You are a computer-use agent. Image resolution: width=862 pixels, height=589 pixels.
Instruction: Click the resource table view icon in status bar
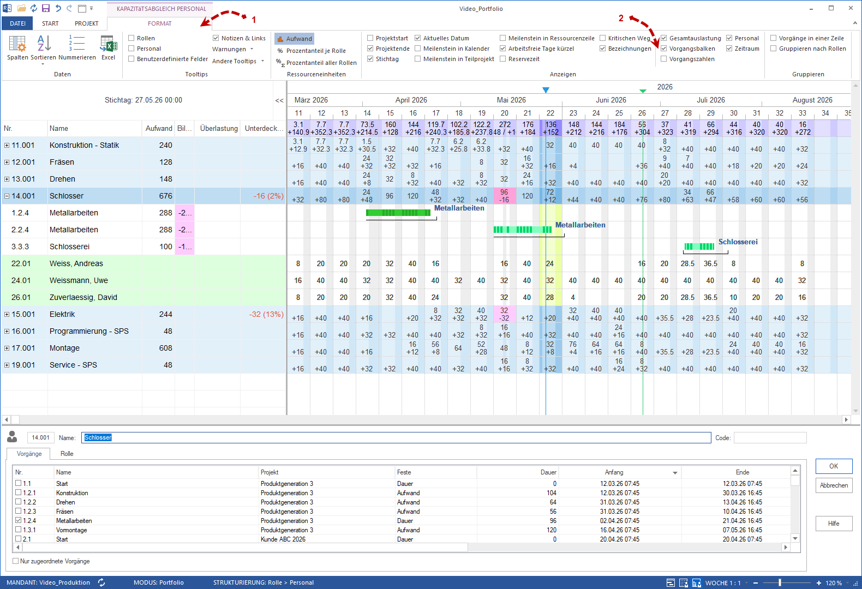(x=684, y=583)
